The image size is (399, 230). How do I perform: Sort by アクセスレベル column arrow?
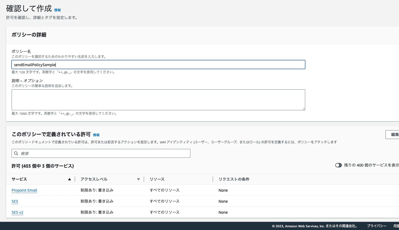point(139,179)
